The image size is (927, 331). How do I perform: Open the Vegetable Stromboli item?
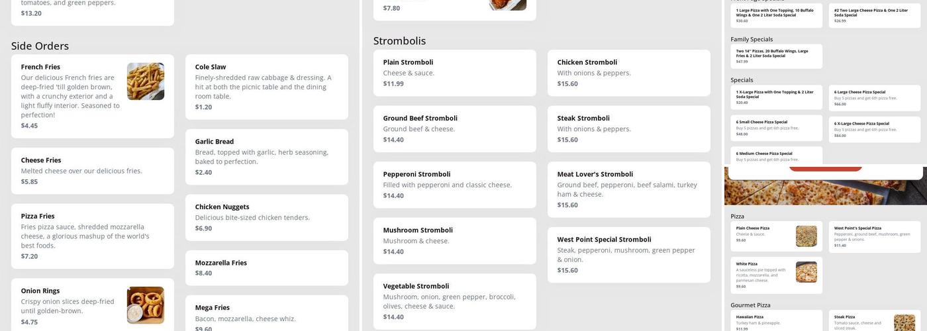click(454, 301)
